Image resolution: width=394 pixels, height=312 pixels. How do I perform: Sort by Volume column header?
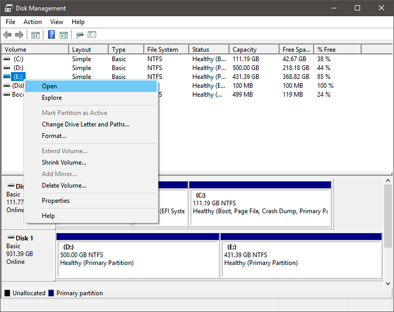coord(35,50)
